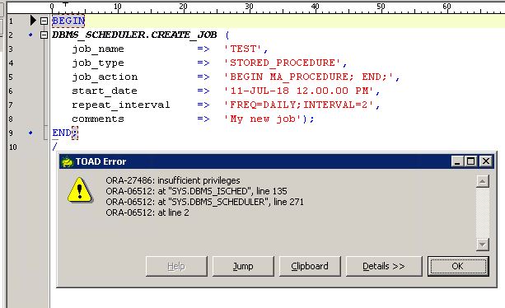Click the ruler at column 30
This screenshot has width=505, height=308.
[x=249, y=6]
